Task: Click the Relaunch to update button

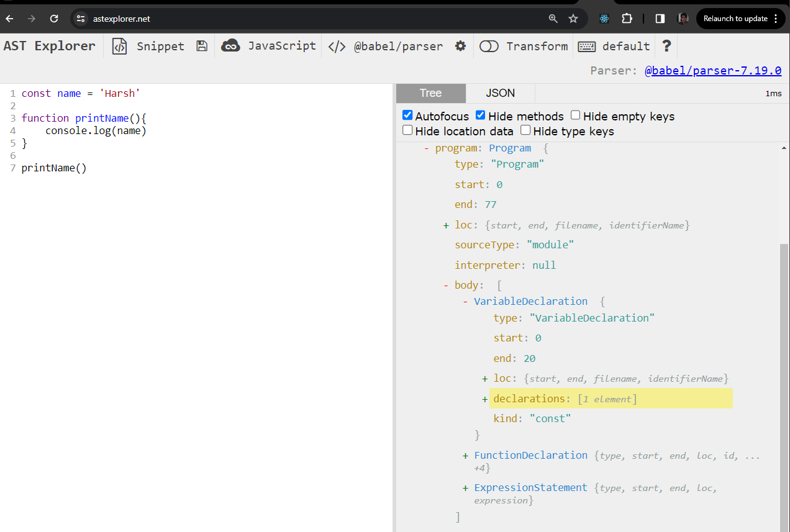Action: click(x=737, y=19)
